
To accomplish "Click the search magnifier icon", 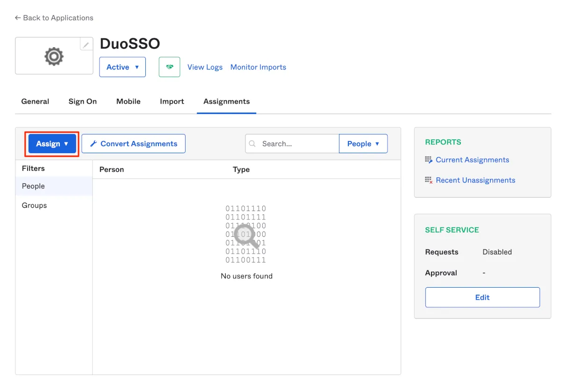I will 252,144.
